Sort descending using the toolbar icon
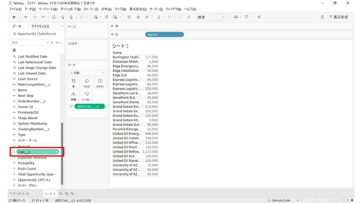This screenshot has height=203, width=362. click(147, 17)
